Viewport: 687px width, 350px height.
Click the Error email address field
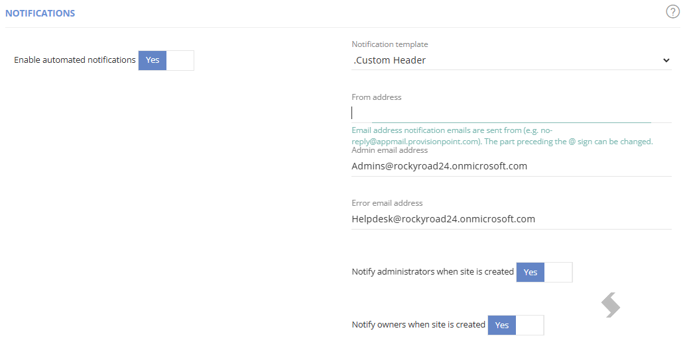tap(511, 219)
